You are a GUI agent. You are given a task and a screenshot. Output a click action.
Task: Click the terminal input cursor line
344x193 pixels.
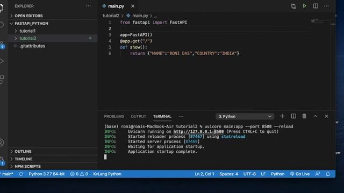(x=105, y=157)
